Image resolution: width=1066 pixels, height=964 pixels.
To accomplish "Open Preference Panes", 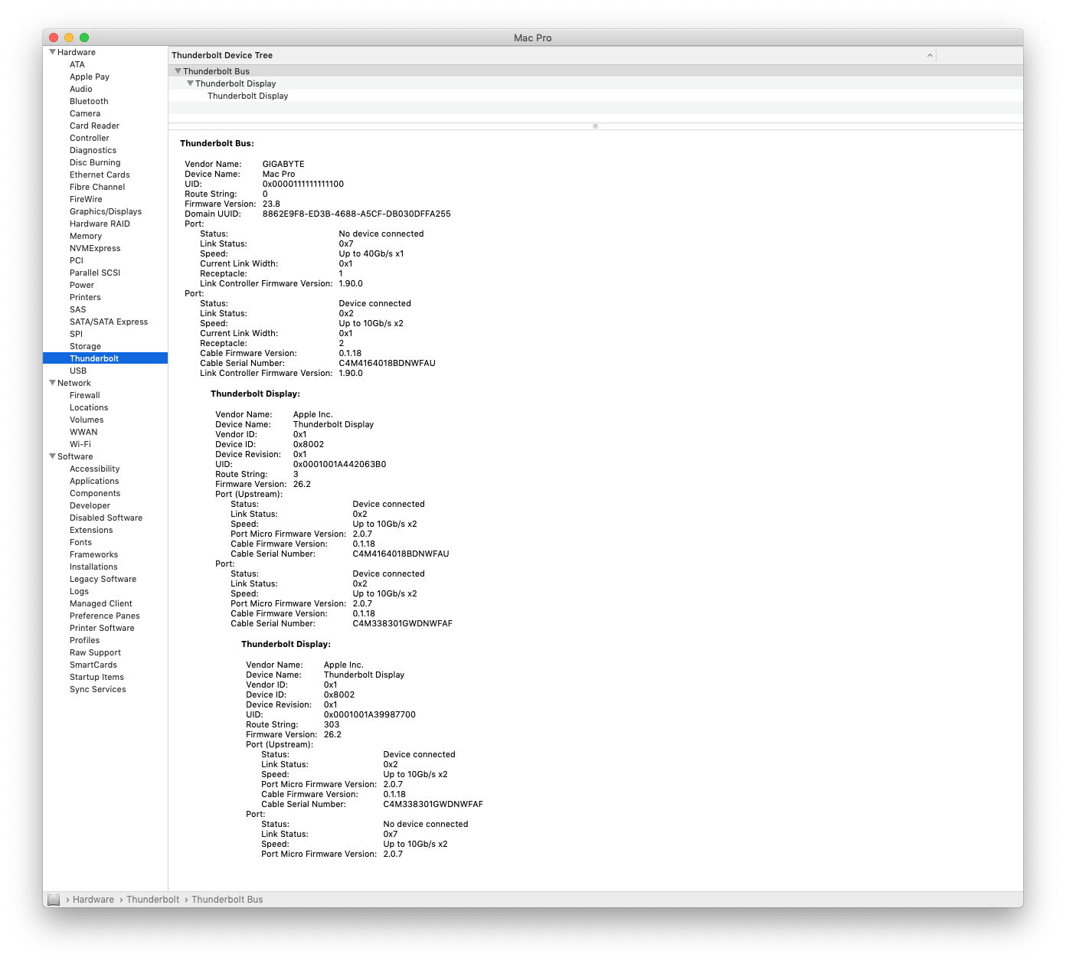I will [x=105, y=616].
